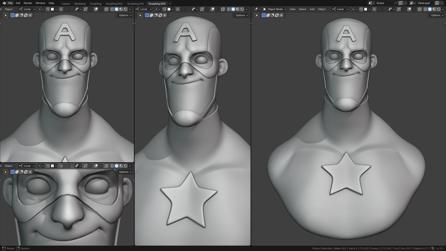446x251 pixels.
Task: Click Select Box tool icon in middle viewport
Action: (140, 15)
